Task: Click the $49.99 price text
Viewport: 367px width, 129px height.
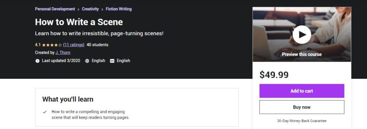Action: [x=274, y=75]
